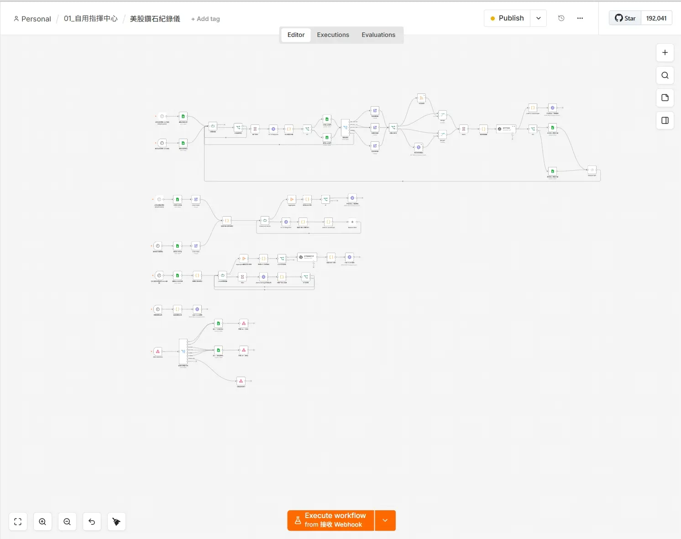Select the orange Aggregate node in second workflow
The height and width of the screenshot is (539, 681).
tap(292, 199)
